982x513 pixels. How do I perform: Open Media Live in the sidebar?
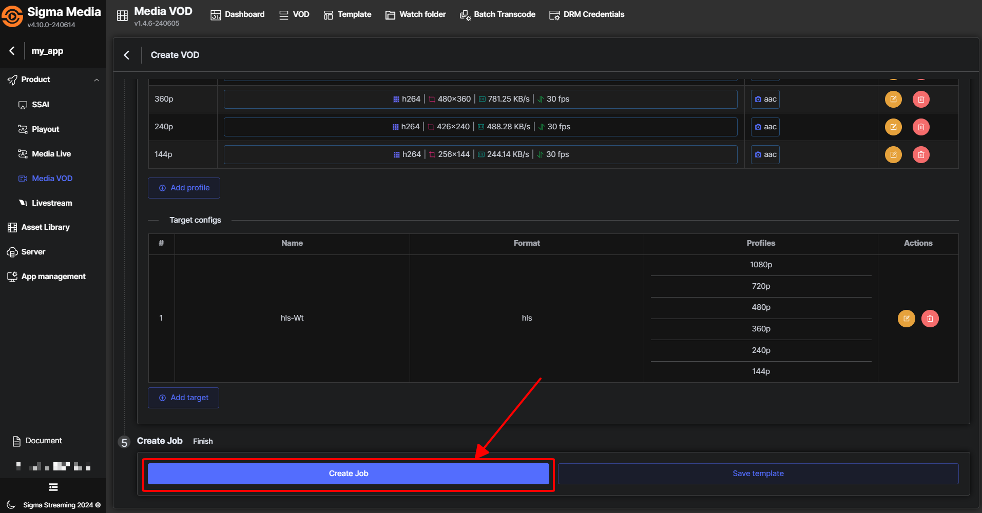click(51, 154)
